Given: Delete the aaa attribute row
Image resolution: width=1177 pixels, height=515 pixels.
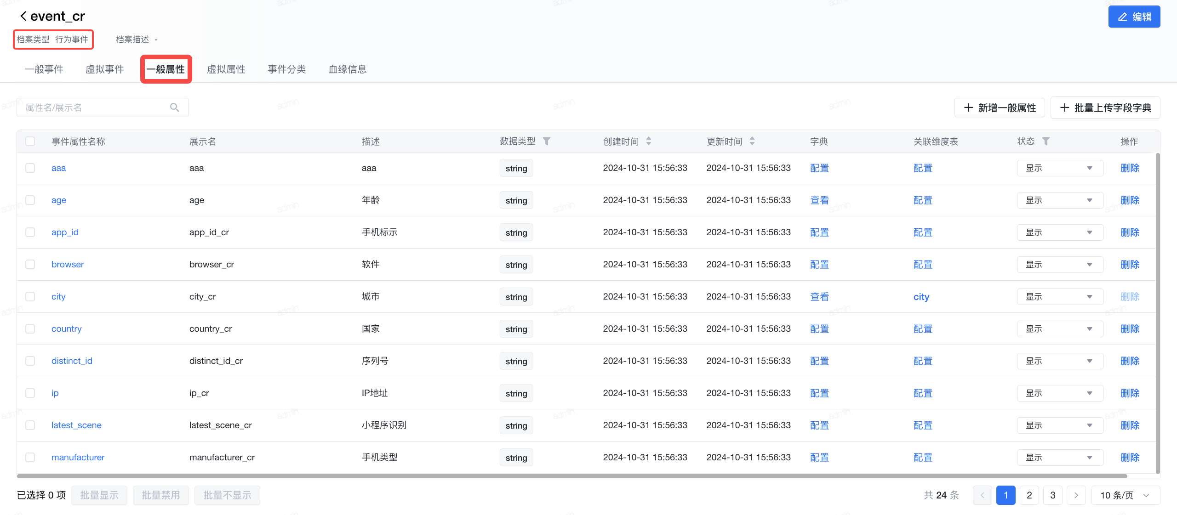Looking at the screenshot, I should [x=1130, y=168].
